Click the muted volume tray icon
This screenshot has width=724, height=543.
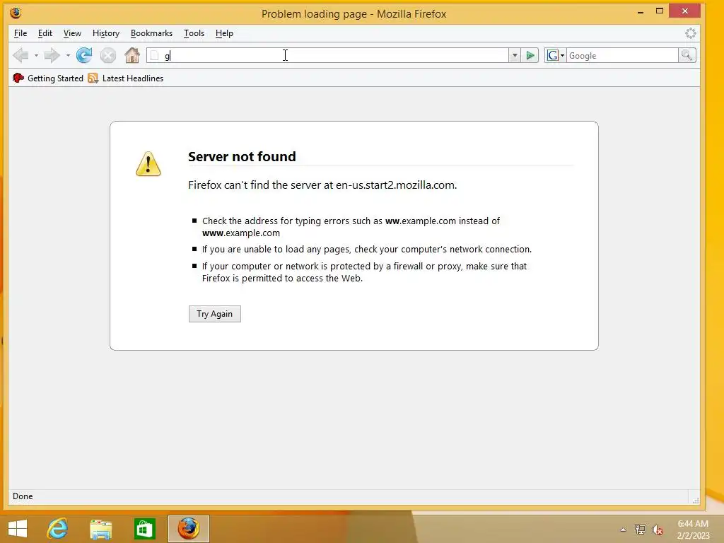click(x=658, y=530)
